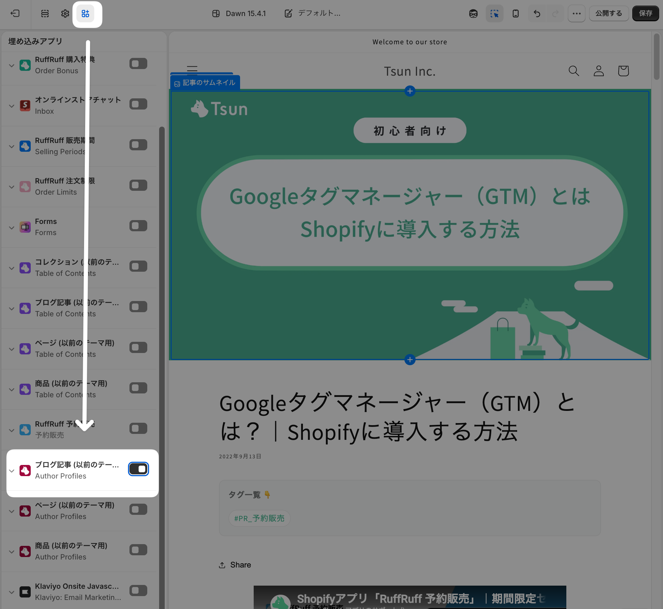This screenshot has width=663, height=609.
Task: Click the 公開する publish button
Action: pyautogui.click(x=609, y=14)
